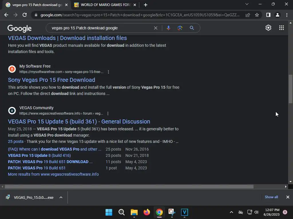Open File Explorer from the taskbar
Viewport: 293px width, 219px height.
(x=134, y=212)
